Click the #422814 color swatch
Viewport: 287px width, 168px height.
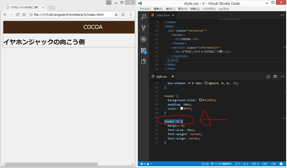[x=201, y=100]
